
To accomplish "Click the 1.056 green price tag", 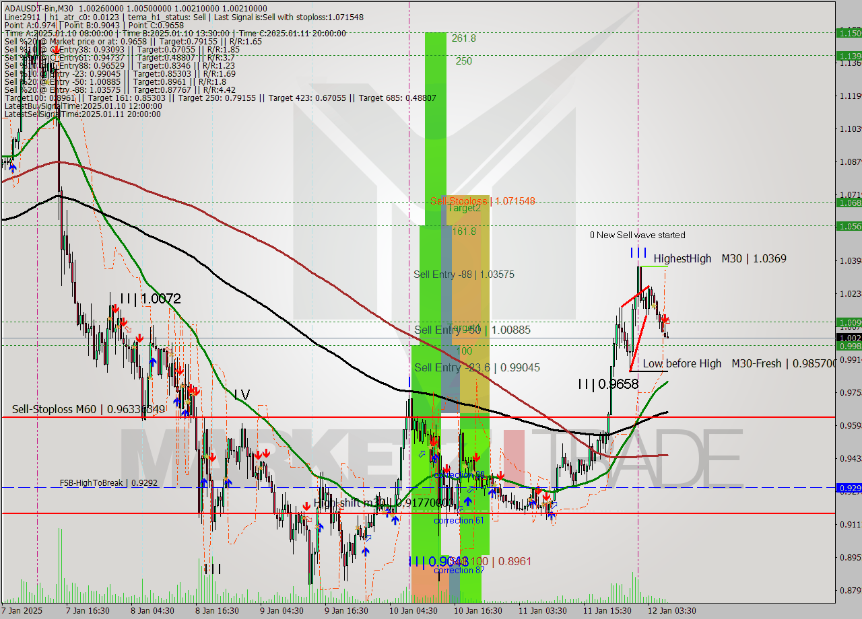I will point(849,226).
